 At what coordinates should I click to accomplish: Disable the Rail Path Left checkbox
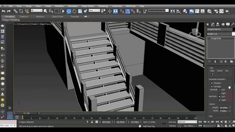220,96
